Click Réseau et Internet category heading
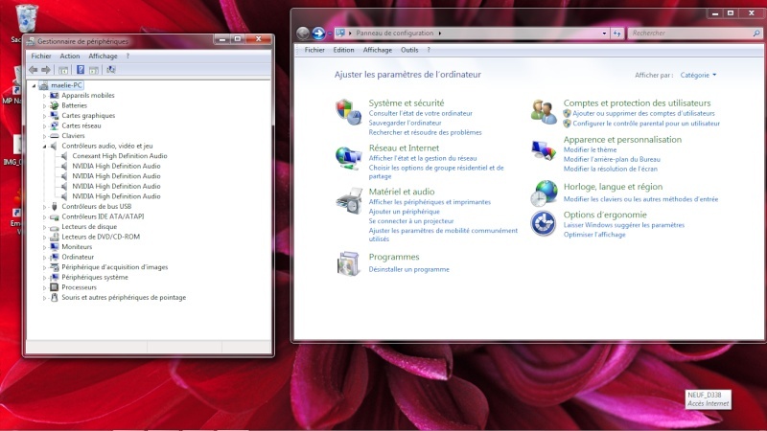 (x=404, y=148)
